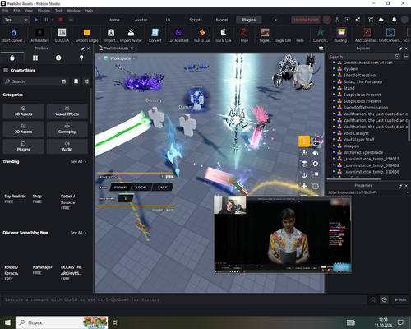
Task: Expand the ShardofCreation tree item
Action: [x=334, y=75]
